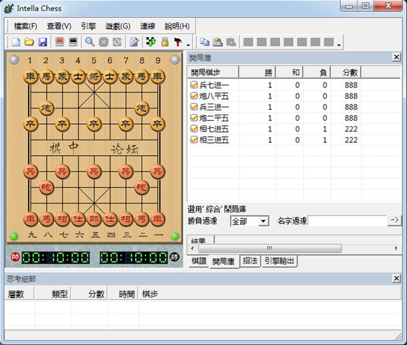Toggle the 兵三进一 checkbox
Image resolution: width=407 pixels, height=345 pixels.
[193, 106]
